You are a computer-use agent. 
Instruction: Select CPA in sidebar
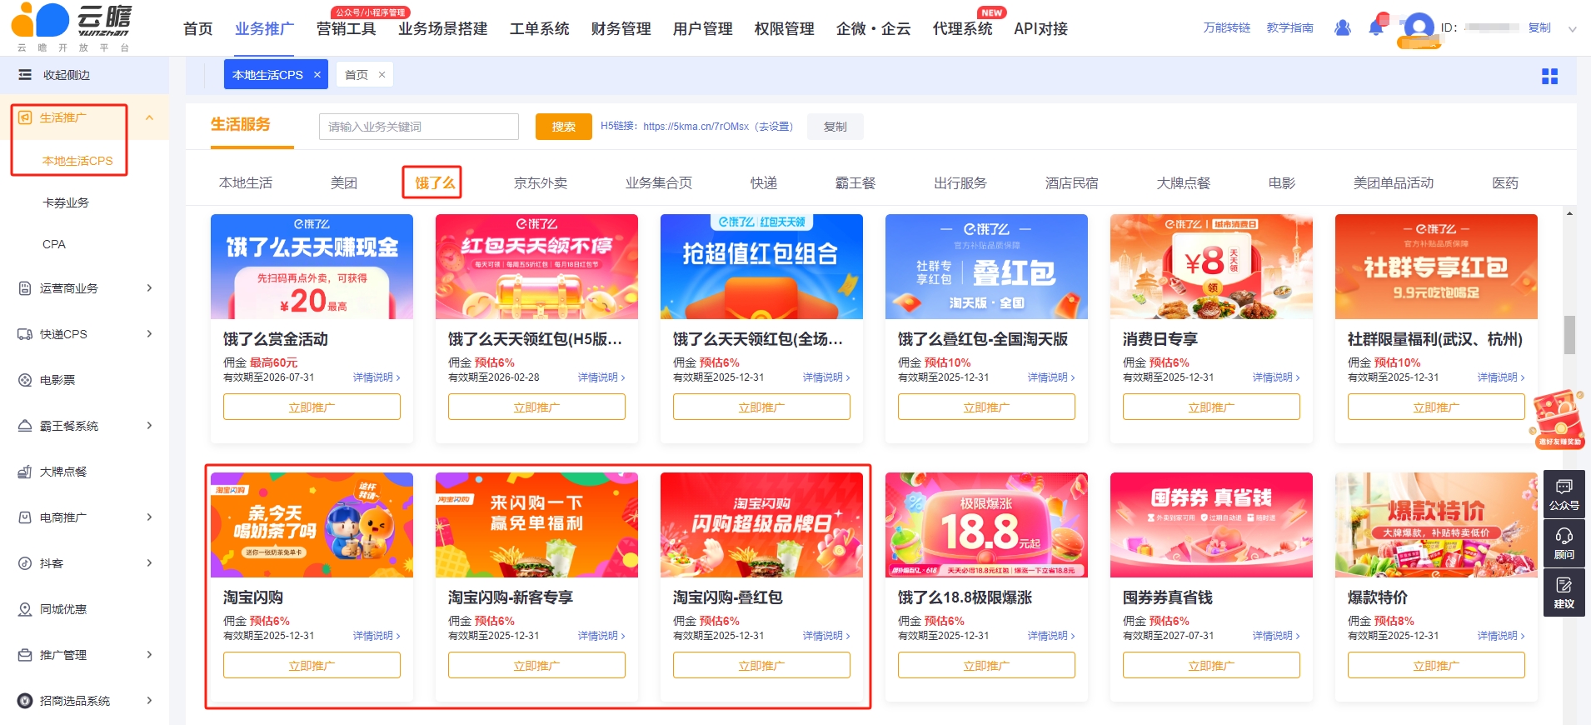tap(54, 244)
